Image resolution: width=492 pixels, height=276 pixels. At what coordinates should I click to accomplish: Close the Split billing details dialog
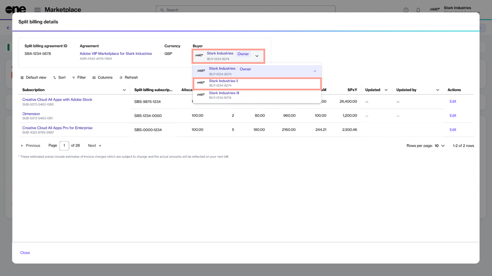[x=25, y=253]
